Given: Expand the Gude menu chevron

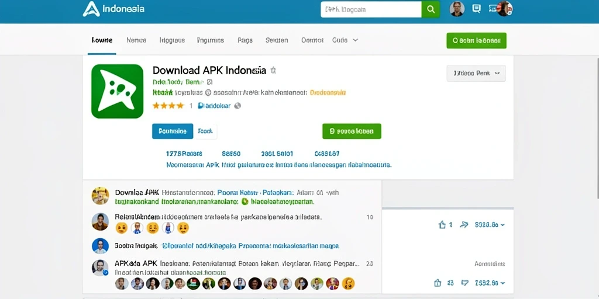Looking at the screenshot, I should tap(355, 40).
